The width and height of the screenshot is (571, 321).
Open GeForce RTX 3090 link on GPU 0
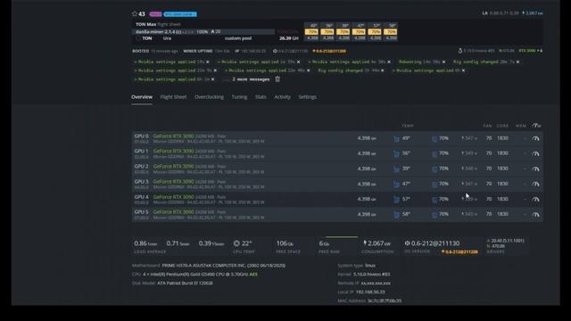pyautogui.click(x=173, y=136)
